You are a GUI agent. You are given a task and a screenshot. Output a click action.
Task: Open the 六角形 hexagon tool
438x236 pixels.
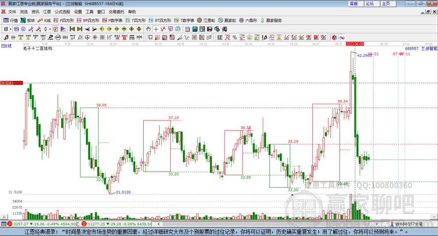(x=248, y=21)
